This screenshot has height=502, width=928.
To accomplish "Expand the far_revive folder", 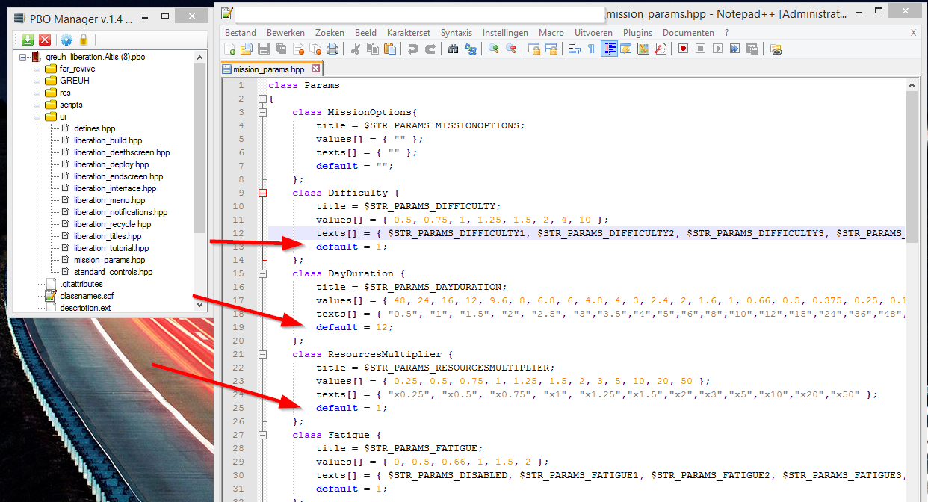I will point(37,69).
